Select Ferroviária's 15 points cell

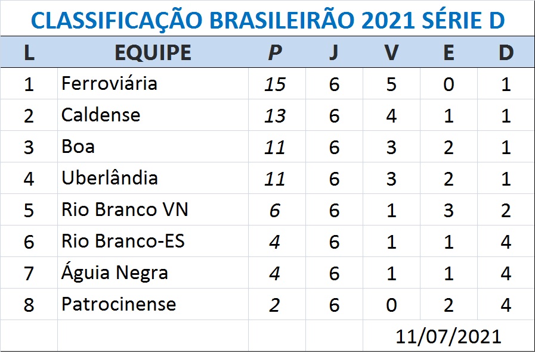pyautogui.click(x=275, y=84)
